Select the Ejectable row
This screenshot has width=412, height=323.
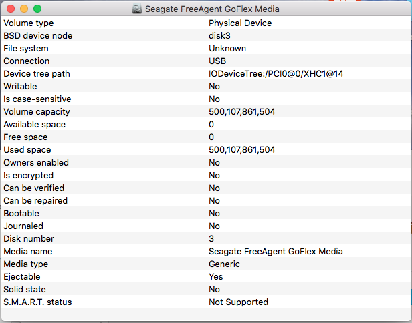pyautogui.click(x=206, y=276)
